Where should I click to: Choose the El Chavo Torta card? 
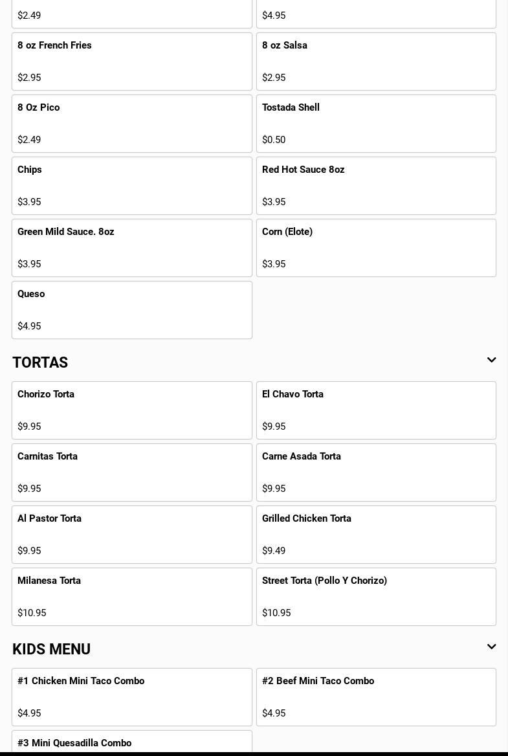pyautogui.click(x=376, y=410)
